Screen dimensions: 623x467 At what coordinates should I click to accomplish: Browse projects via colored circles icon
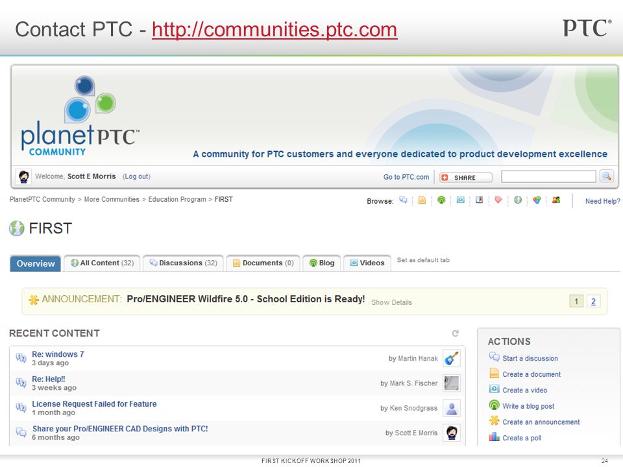[x=537, y=200]
